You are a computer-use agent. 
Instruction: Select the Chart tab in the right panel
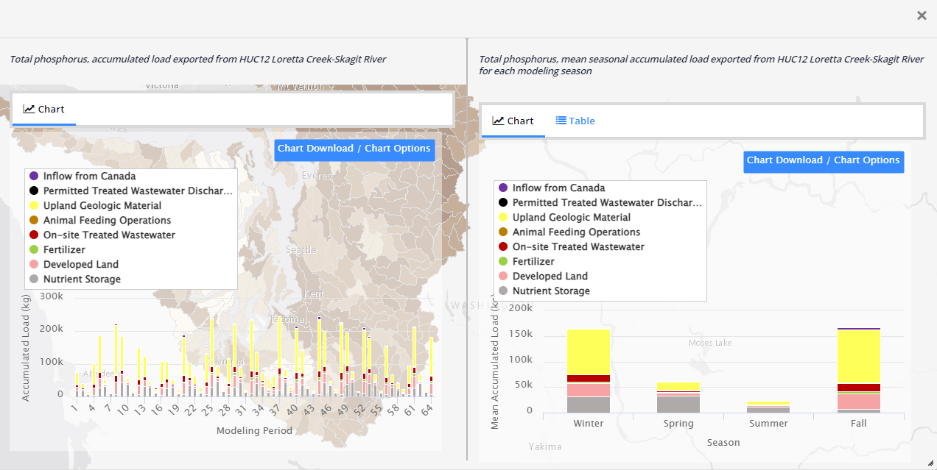[513, 121]
